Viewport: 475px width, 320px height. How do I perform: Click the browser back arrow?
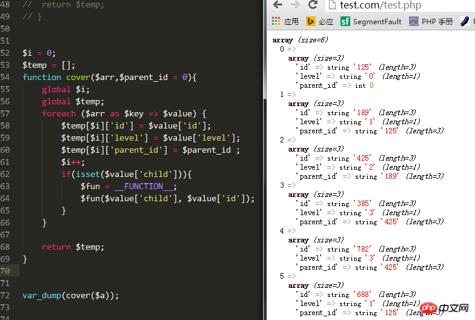[x=277, y=5]
